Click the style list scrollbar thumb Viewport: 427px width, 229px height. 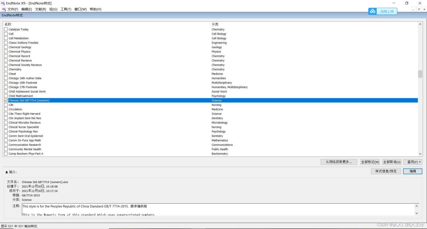pos(420,74)
